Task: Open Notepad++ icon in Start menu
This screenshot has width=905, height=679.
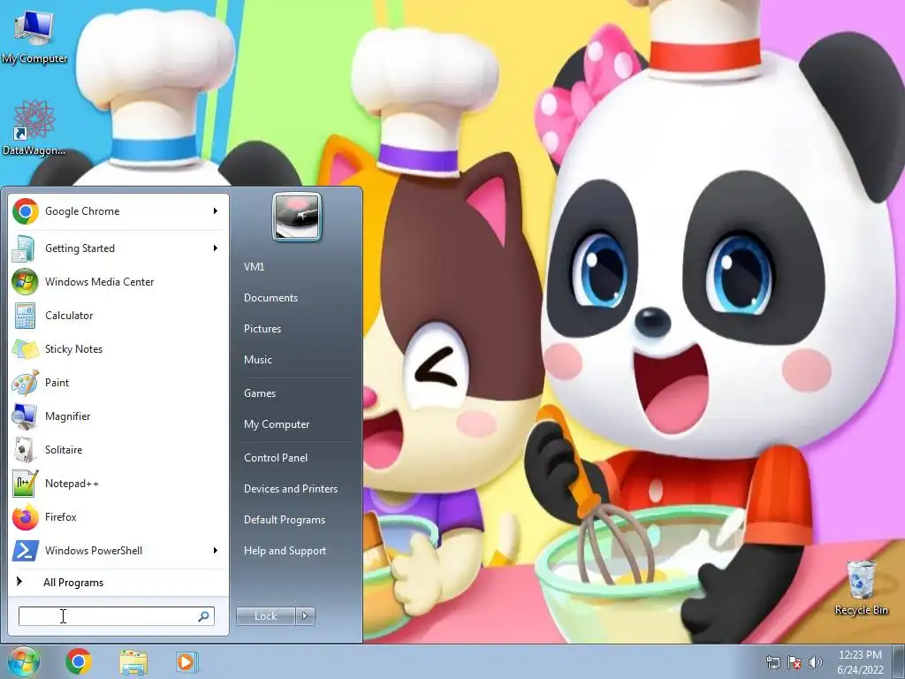Action: tap(25, 484)
